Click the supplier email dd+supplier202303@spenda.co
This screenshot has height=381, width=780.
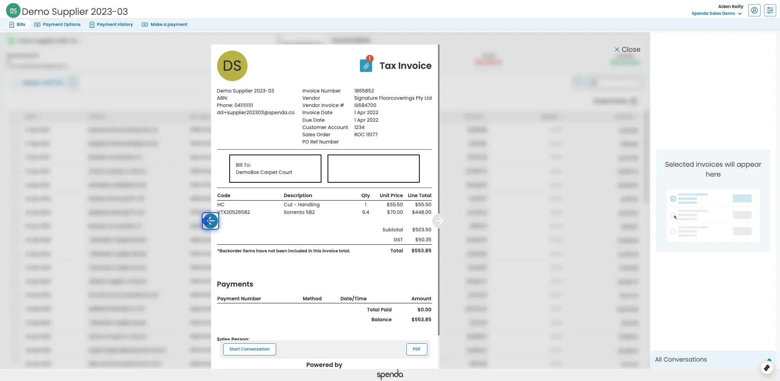(x=256, y=112)
